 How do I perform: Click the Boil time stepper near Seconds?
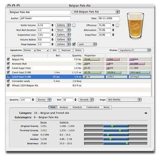pos(75,100)
